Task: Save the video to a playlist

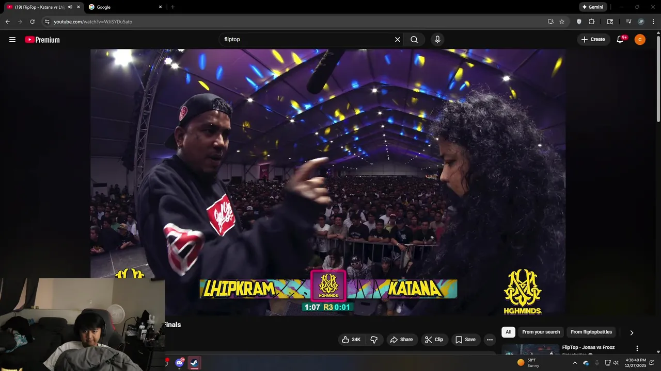Action: tap(465, 340)
